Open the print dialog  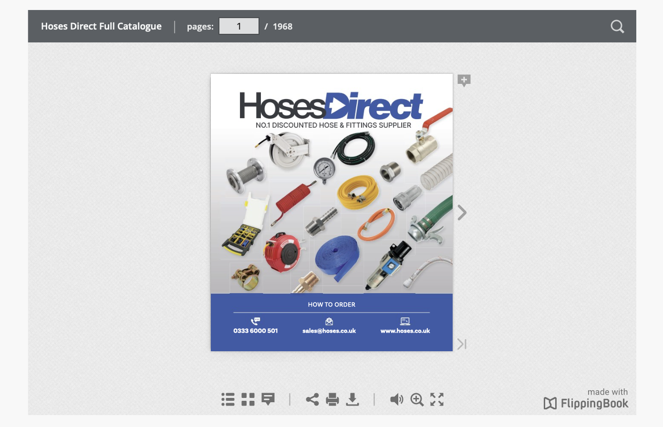[x=332, y=399]
